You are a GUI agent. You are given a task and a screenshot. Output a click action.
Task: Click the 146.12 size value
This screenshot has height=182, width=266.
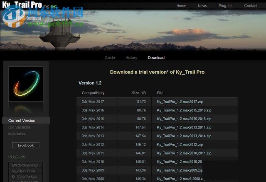coord(140,145)
